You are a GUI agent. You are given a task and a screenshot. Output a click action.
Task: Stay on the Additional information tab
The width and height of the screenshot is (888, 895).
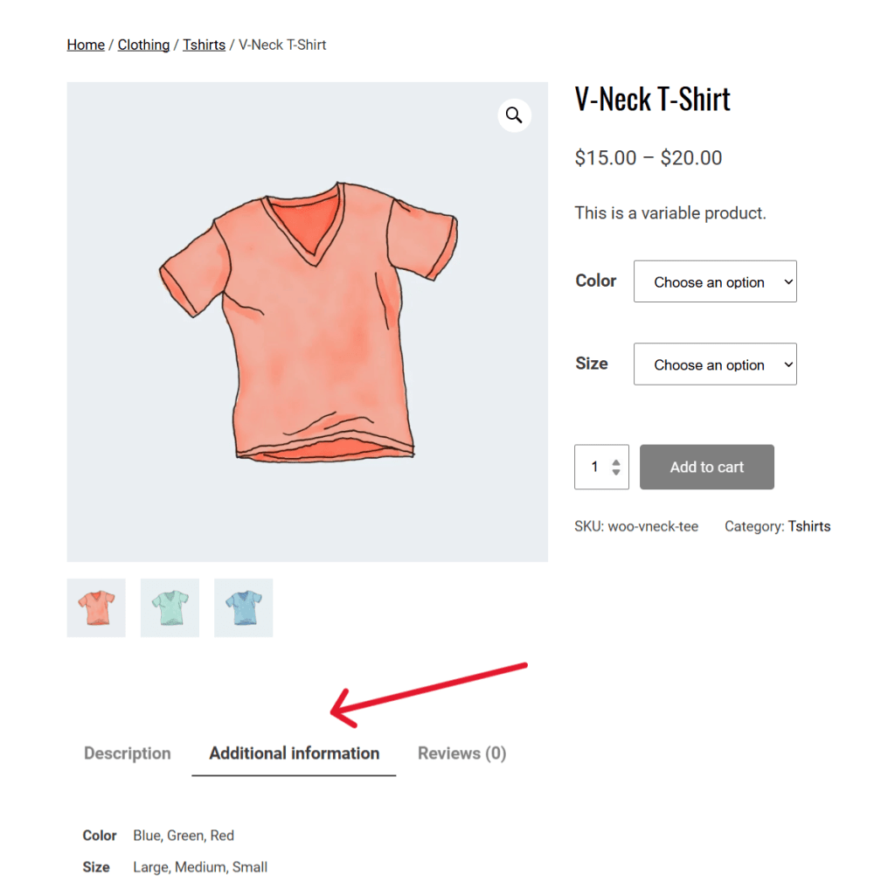pos(294,753)
